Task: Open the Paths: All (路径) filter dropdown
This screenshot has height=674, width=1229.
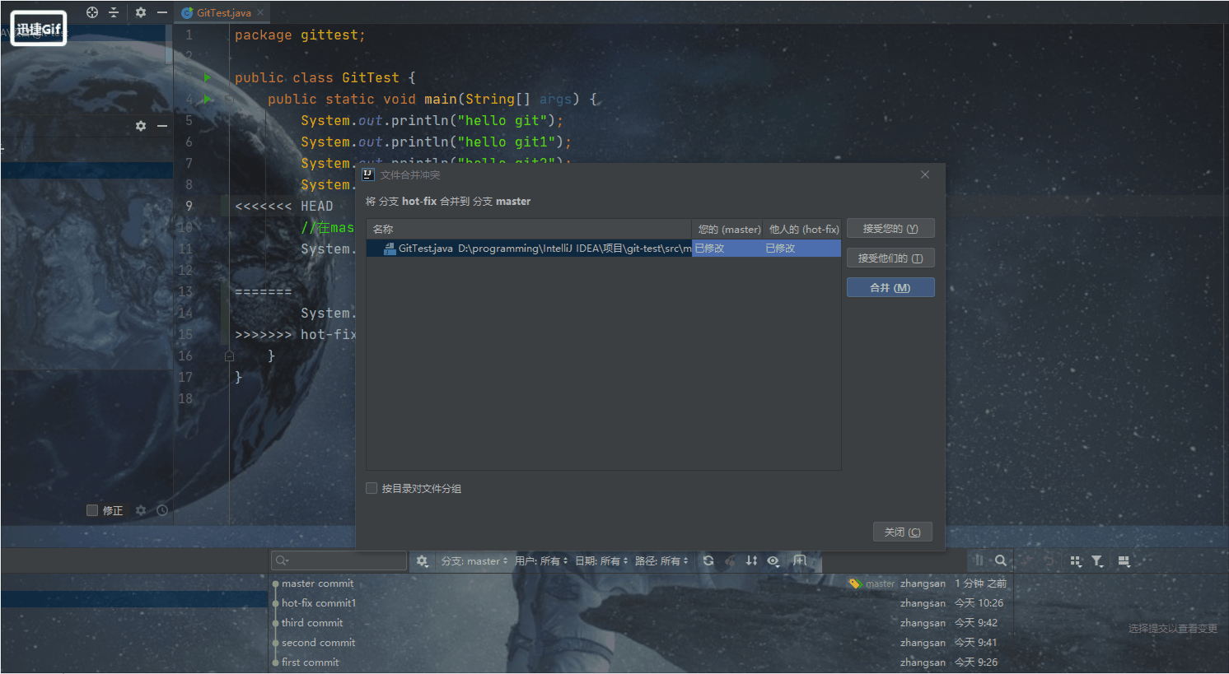Action: click(x=661, y=560)
